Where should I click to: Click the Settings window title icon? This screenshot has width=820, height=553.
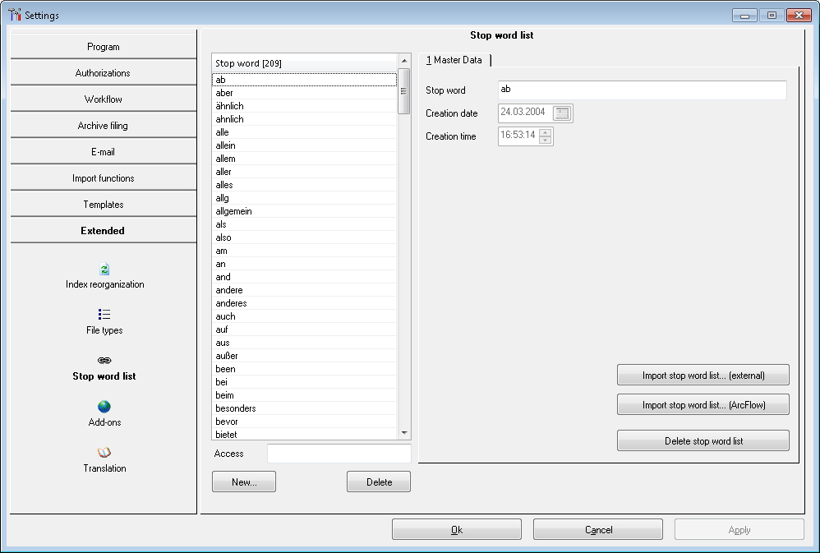pos(15,15)
